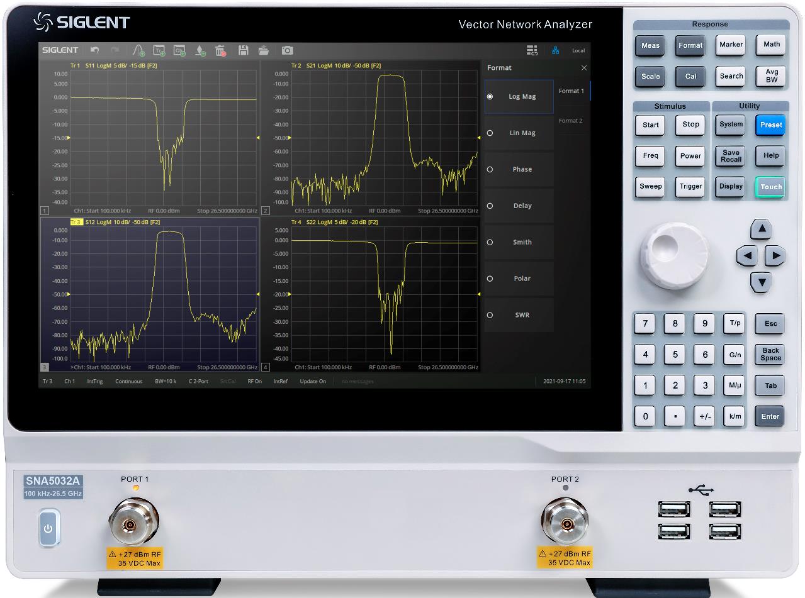
Task: Click the network status icon
Action: [555, 50]
